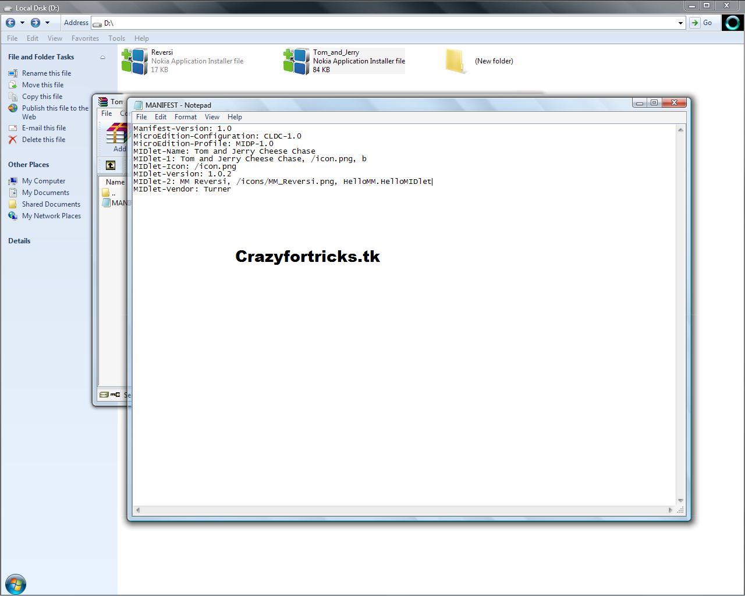Click the WinRAR title bar books icon
The image size is (745, 596).
click(x=103, y=102)
